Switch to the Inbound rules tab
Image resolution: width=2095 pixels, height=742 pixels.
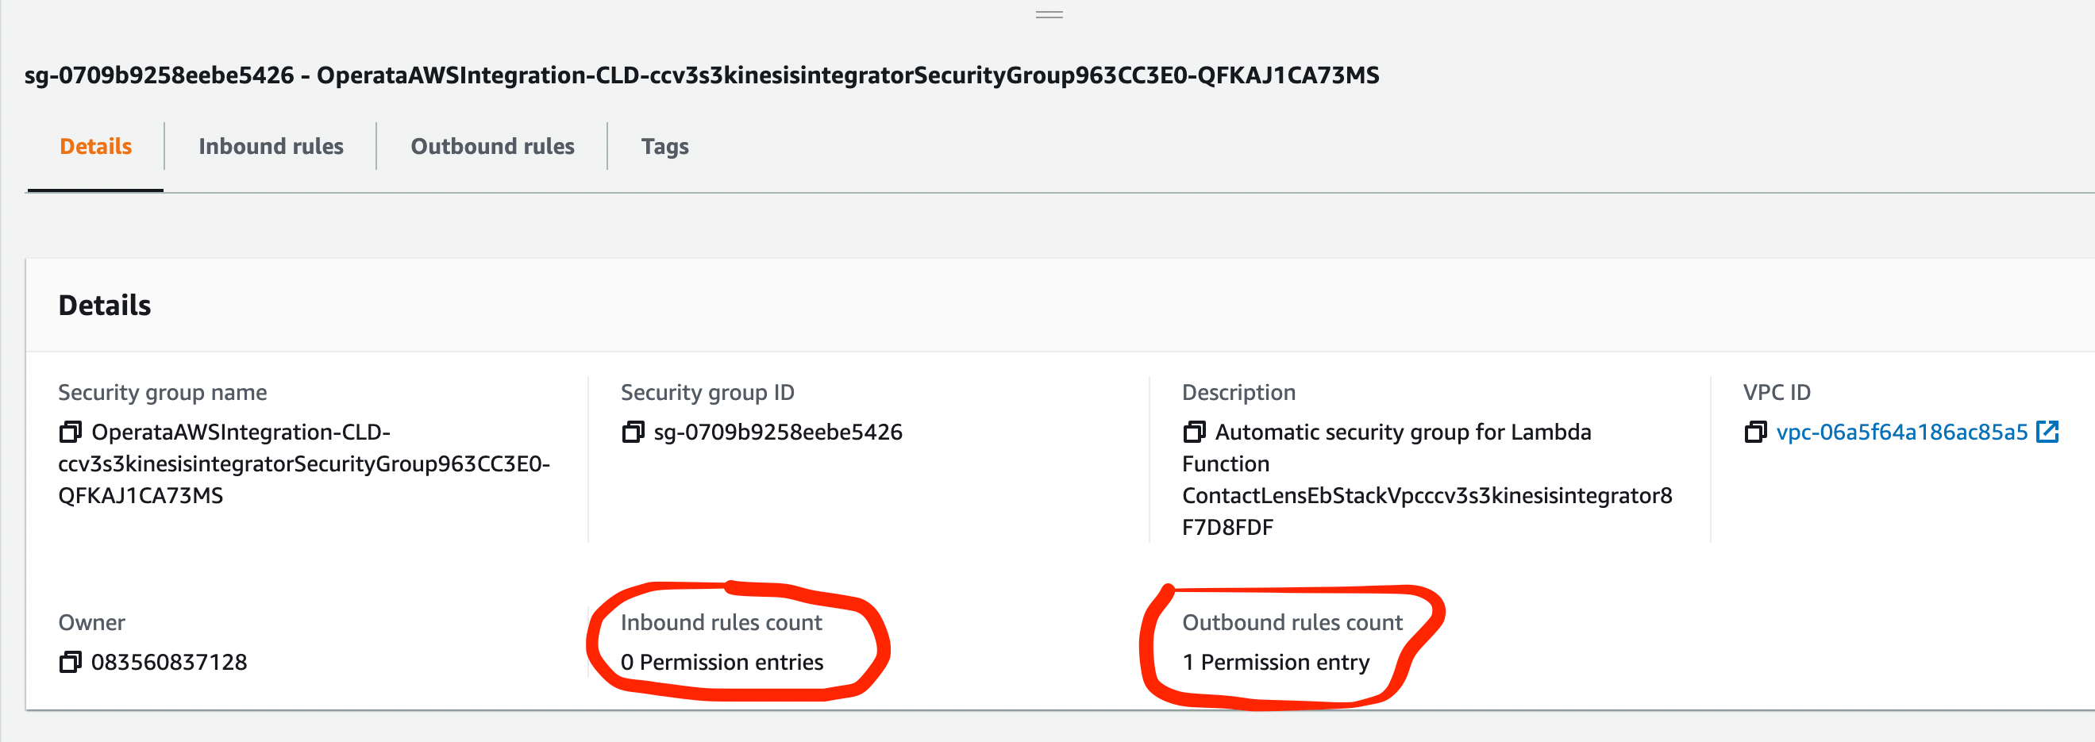pyautogui.click(x=271, y=146)
